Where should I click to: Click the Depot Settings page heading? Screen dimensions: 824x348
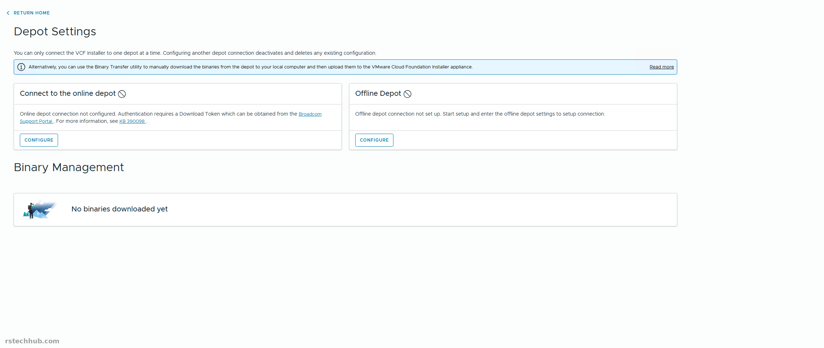pyautogui.click(x=55, y=31)
